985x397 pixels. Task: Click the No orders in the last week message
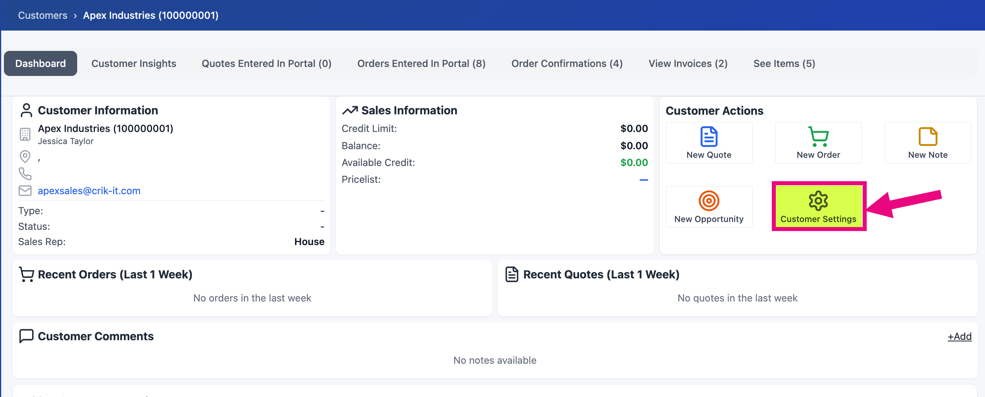(x=252, y=298)
